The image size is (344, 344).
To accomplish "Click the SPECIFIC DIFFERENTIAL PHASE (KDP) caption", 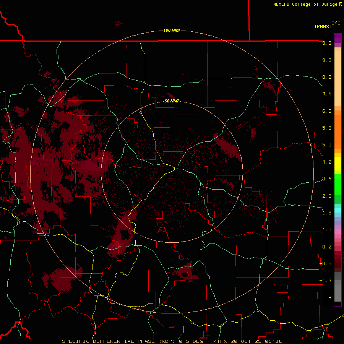I will tap(119, 341).
